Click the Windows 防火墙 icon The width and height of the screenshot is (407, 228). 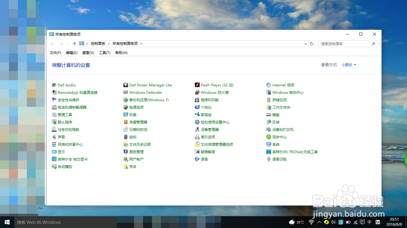197,92
